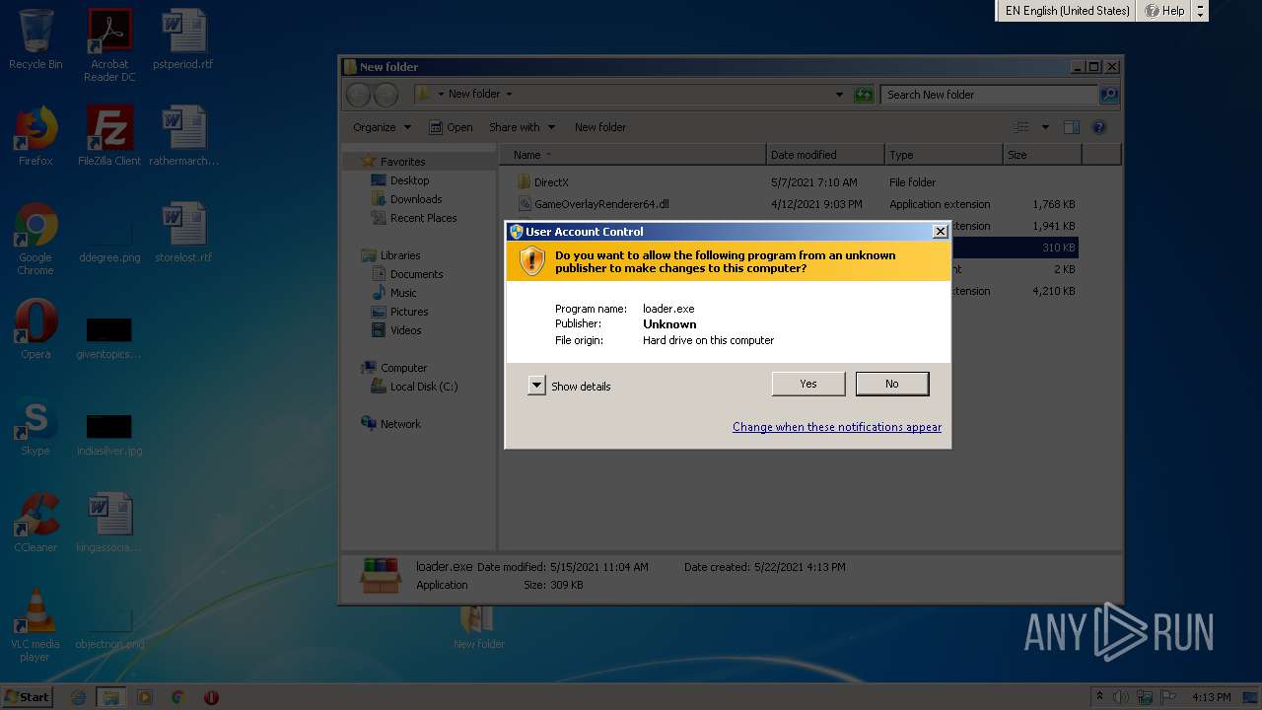Launch Skype desktop shortcut
This screenshot has height=710, width=1262.
click(x=35, y=426)
